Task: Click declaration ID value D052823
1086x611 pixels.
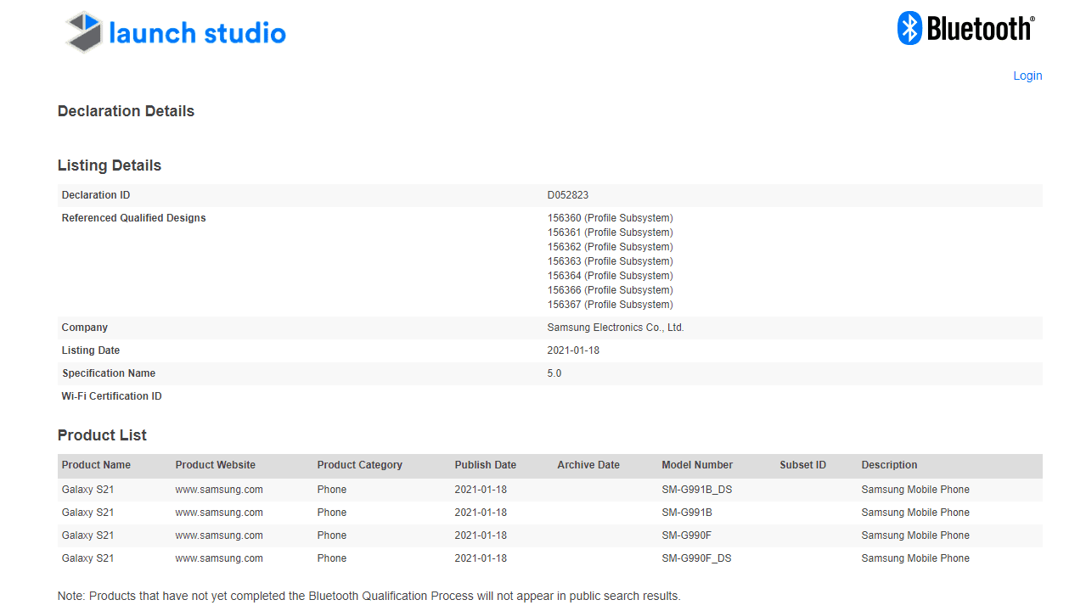Action: 568,195
